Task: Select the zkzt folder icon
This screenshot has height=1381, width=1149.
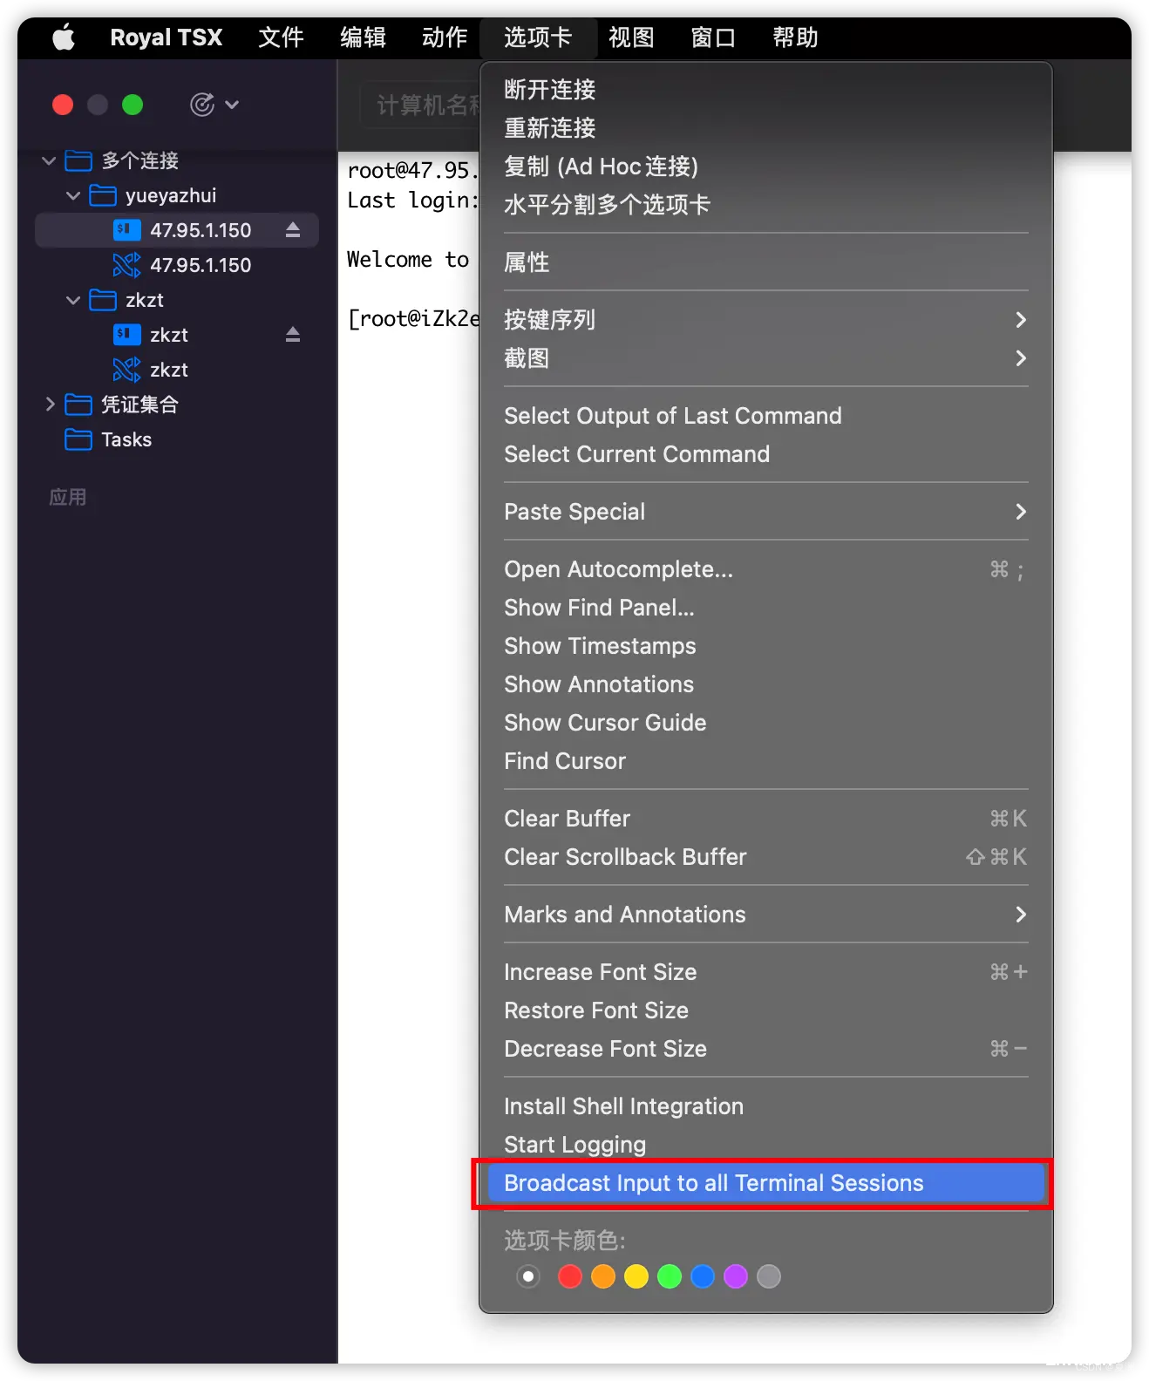Action: [103, 300]
